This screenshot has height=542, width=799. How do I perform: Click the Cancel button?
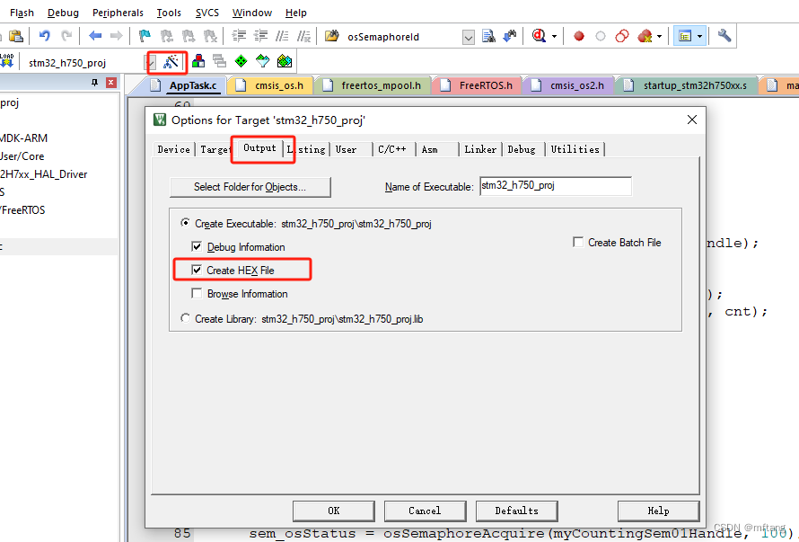(x=425, y=511)
